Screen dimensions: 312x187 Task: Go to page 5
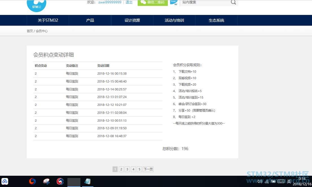click(x=139, y=169)
